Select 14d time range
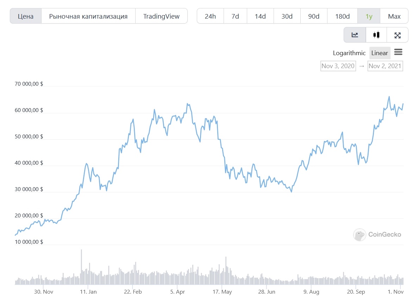The image size is (413, 301). click(260, 16)
